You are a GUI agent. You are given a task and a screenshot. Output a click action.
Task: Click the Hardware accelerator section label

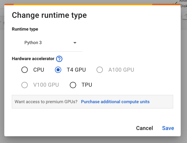pos(33,59)
